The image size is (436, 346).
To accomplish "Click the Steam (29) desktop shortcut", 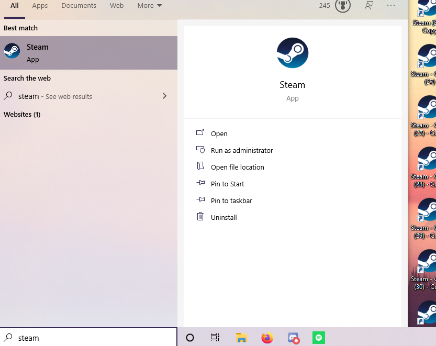I will [x=424, y=219].
